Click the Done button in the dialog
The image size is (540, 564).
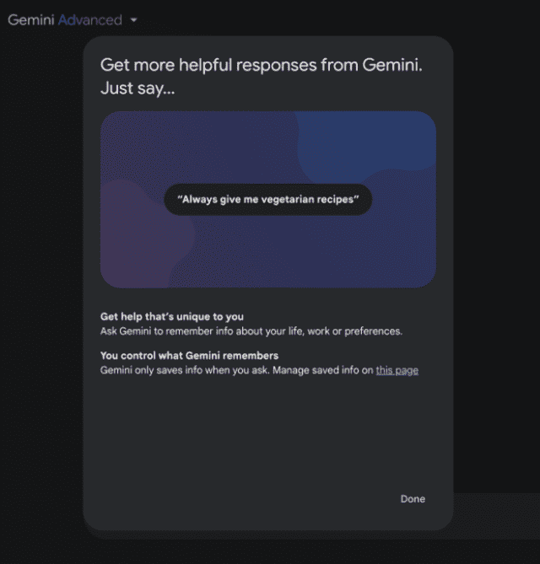[413, 499]
